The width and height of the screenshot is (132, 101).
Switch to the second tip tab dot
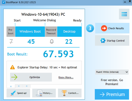coord(19,86)
